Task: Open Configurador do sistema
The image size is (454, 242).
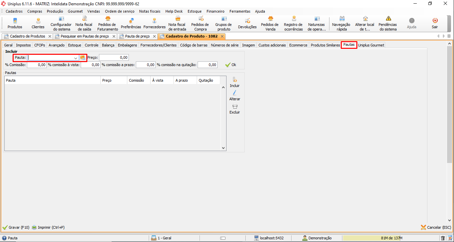Action: [61, 23]
